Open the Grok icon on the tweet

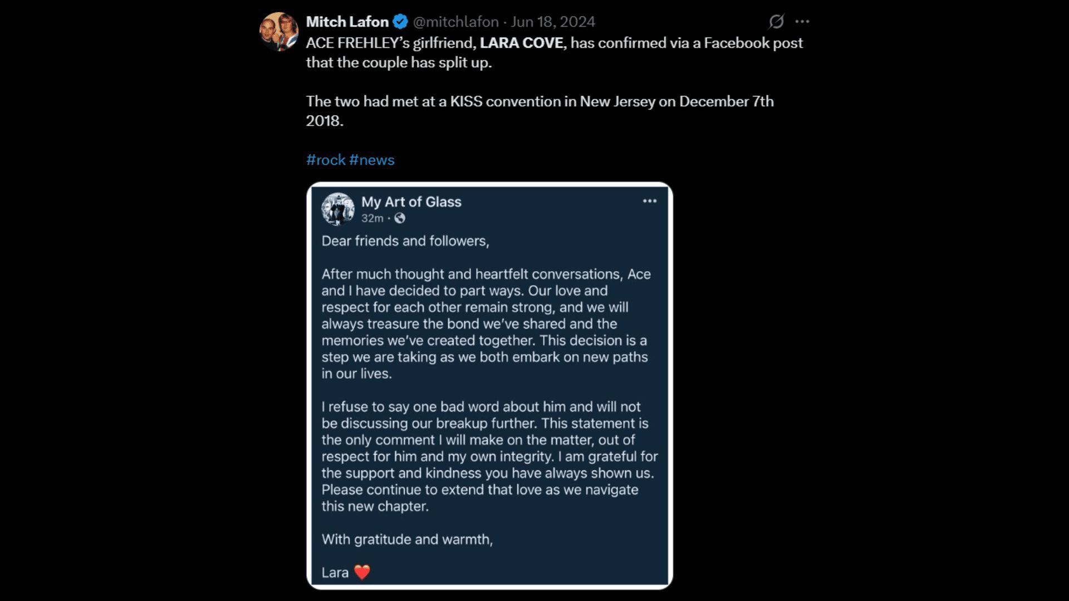(x=776, y=22)
